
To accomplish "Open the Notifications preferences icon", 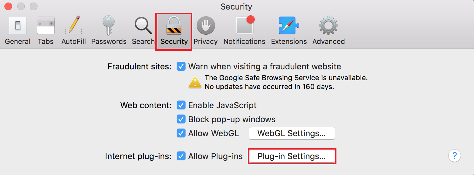I will point(245,25).
